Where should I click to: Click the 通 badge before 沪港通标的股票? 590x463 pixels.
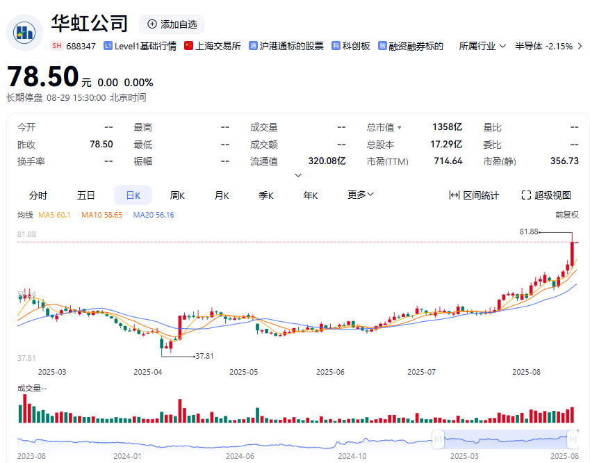(x=253, y=46)
